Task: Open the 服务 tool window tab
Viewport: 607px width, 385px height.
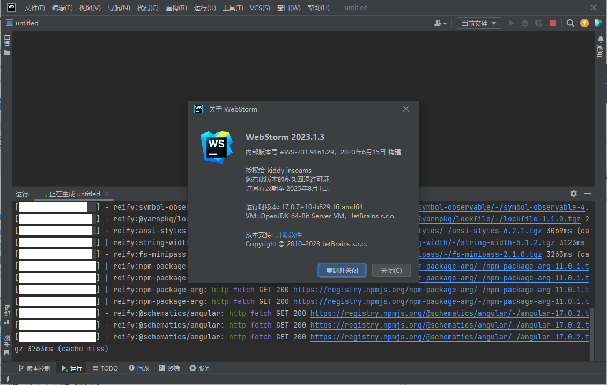Action: (200, 368)
